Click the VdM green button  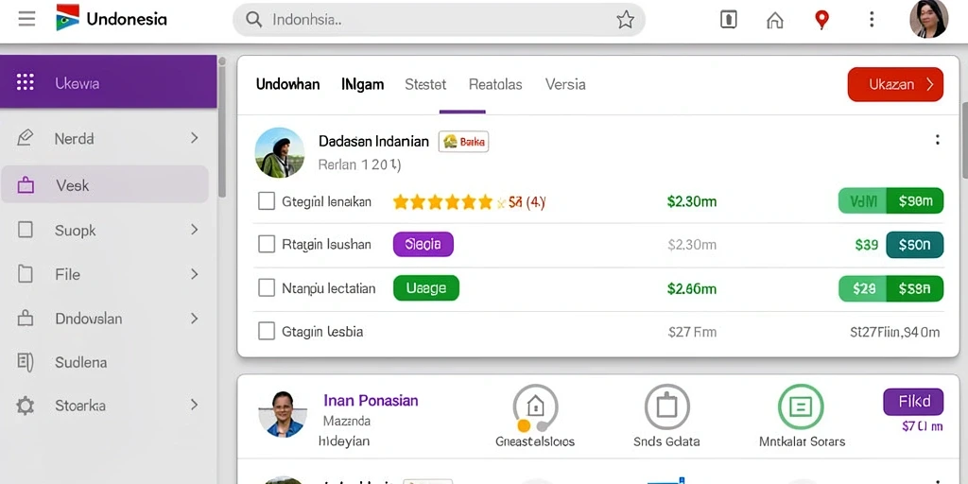(862, 200)
